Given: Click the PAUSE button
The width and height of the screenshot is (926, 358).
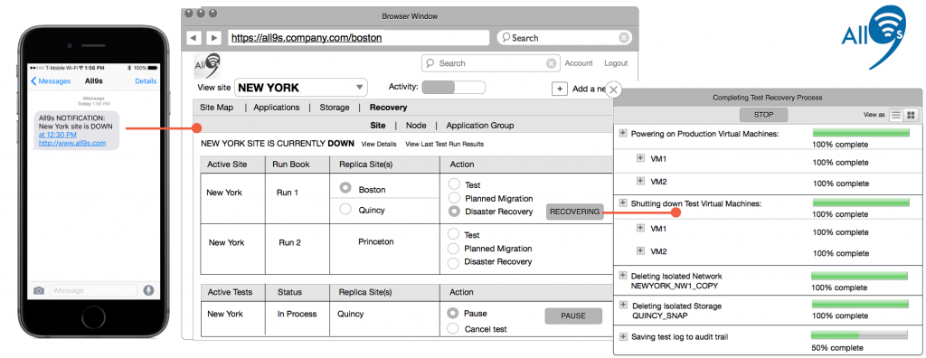Looking at the screenshot, I should 572,316.
